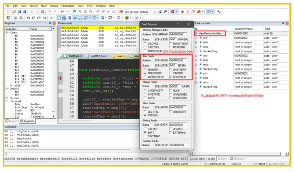Image resolution: width=294 pixels, height=172 pixels.
Task: Click the Fault Reports help question mark
Action: (178, 24)
